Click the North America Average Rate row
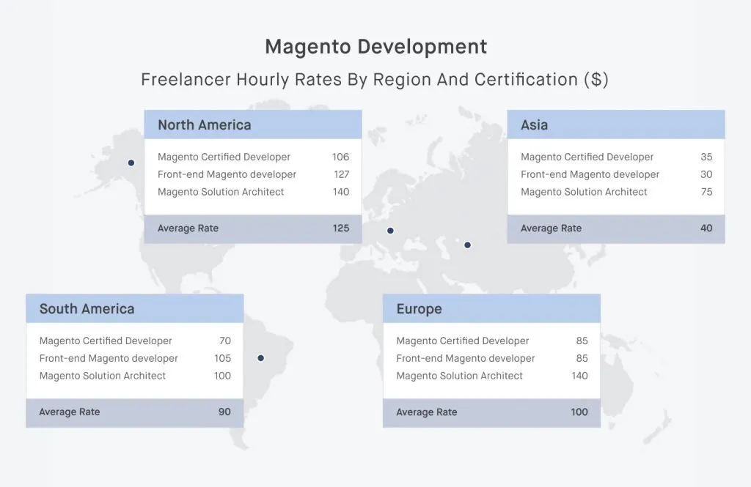751x487 pixels. pyautogui.click(x=253, y=228)
